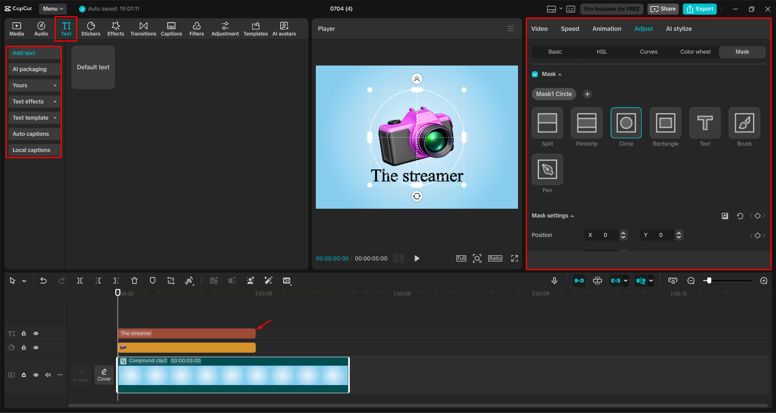Select the Filmstrip mask shape
Image resolution: width=776 pixels, height=413 pixels.
tap(586, 123)
